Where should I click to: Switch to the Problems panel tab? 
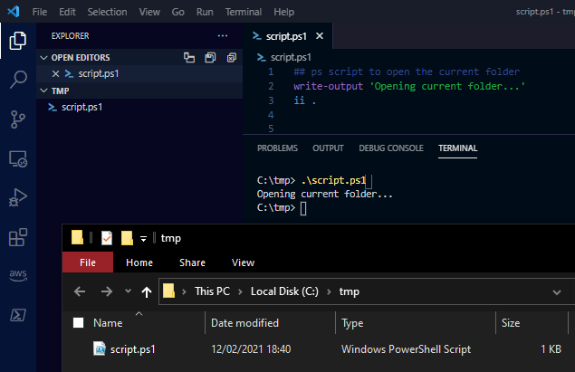[277, 148]
